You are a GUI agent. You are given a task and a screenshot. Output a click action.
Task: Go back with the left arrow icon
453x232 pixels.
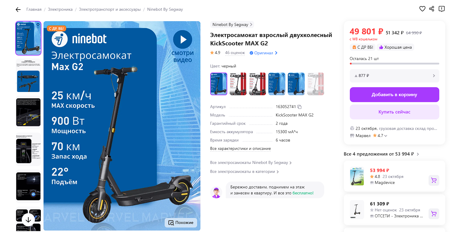pos(18,10)
